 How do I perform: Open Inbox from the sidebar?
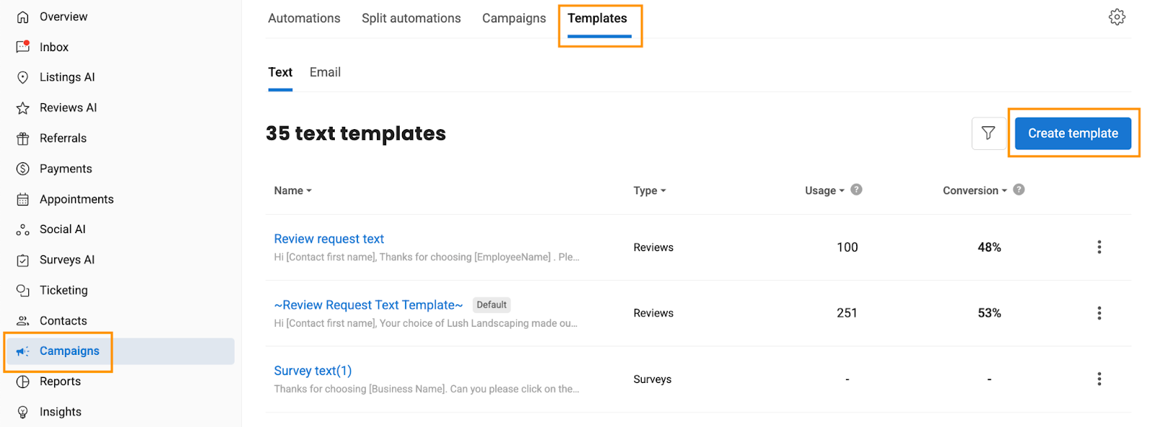[53, 47]
